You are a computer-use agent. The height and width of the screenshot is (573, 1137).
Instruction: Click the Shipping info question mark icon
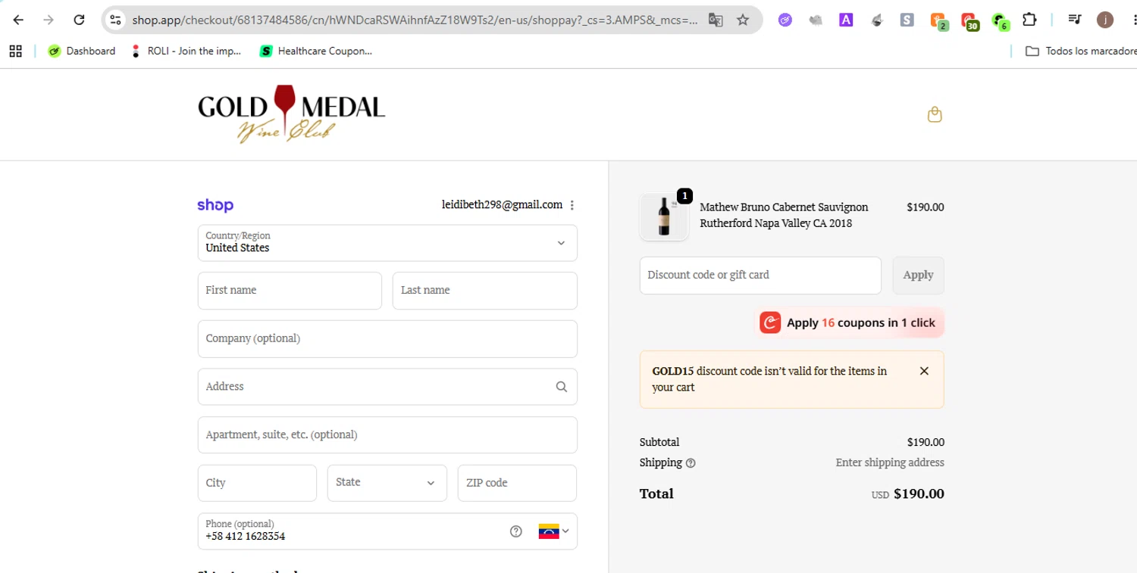[x=691, y=463]
